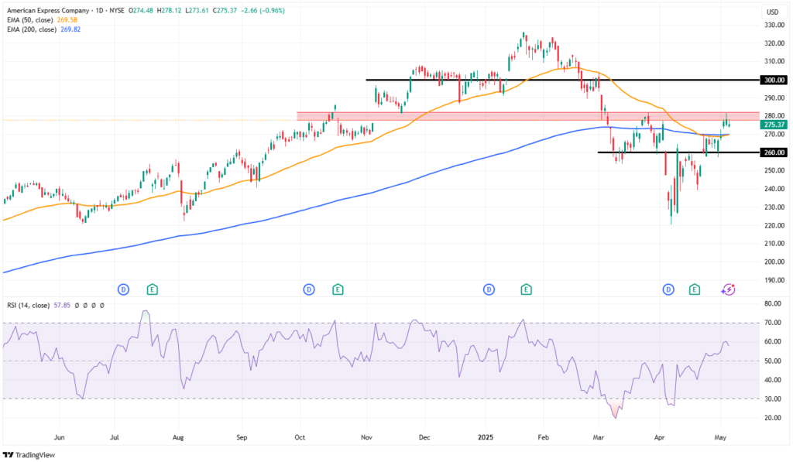The image size is (793, 462).
Task: Select the RSI (14, close) indicator legend
Action: 29,306
